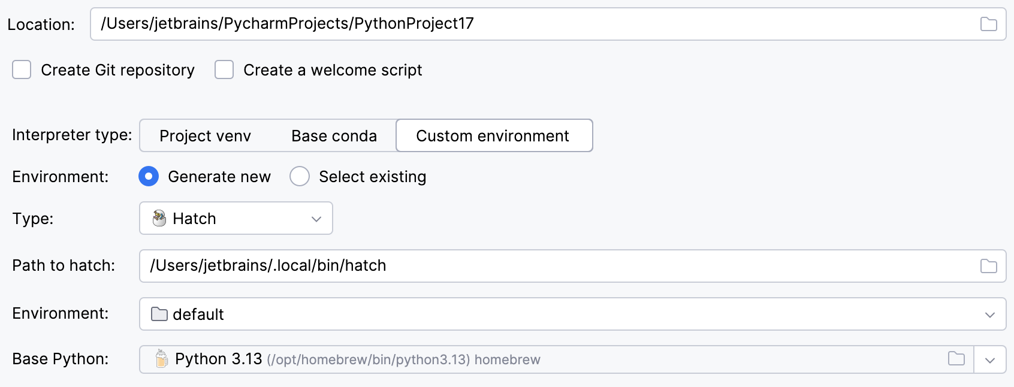Open the Hatch type dropdown
1014x387 pixels.
point(316,219)
